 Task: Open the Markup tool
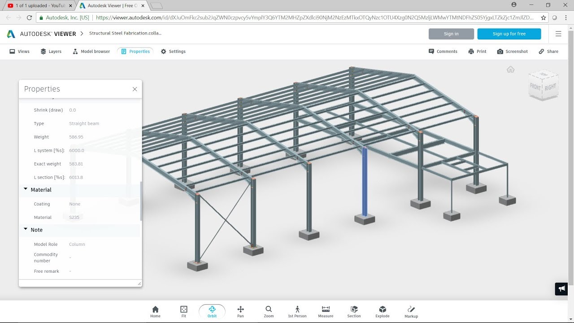pyautogui.click(x=411, y=310)
